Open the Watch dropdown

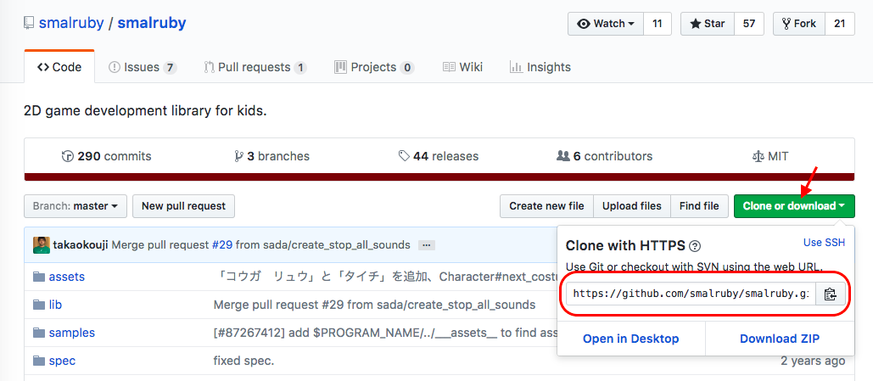(606, 24)
